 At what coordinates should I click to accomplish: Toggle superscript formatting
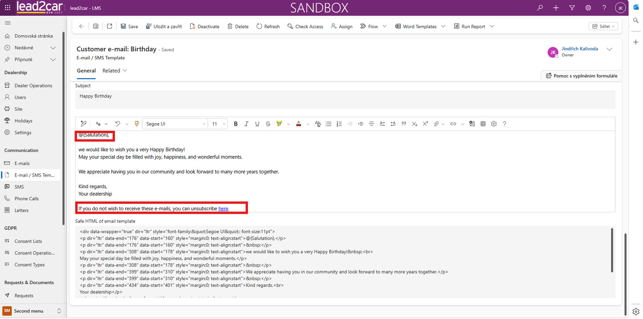point(425,124)
